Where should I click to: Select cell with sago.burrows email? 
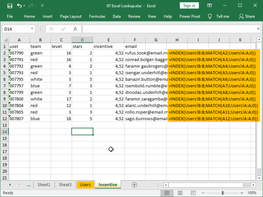pos(146,119)
